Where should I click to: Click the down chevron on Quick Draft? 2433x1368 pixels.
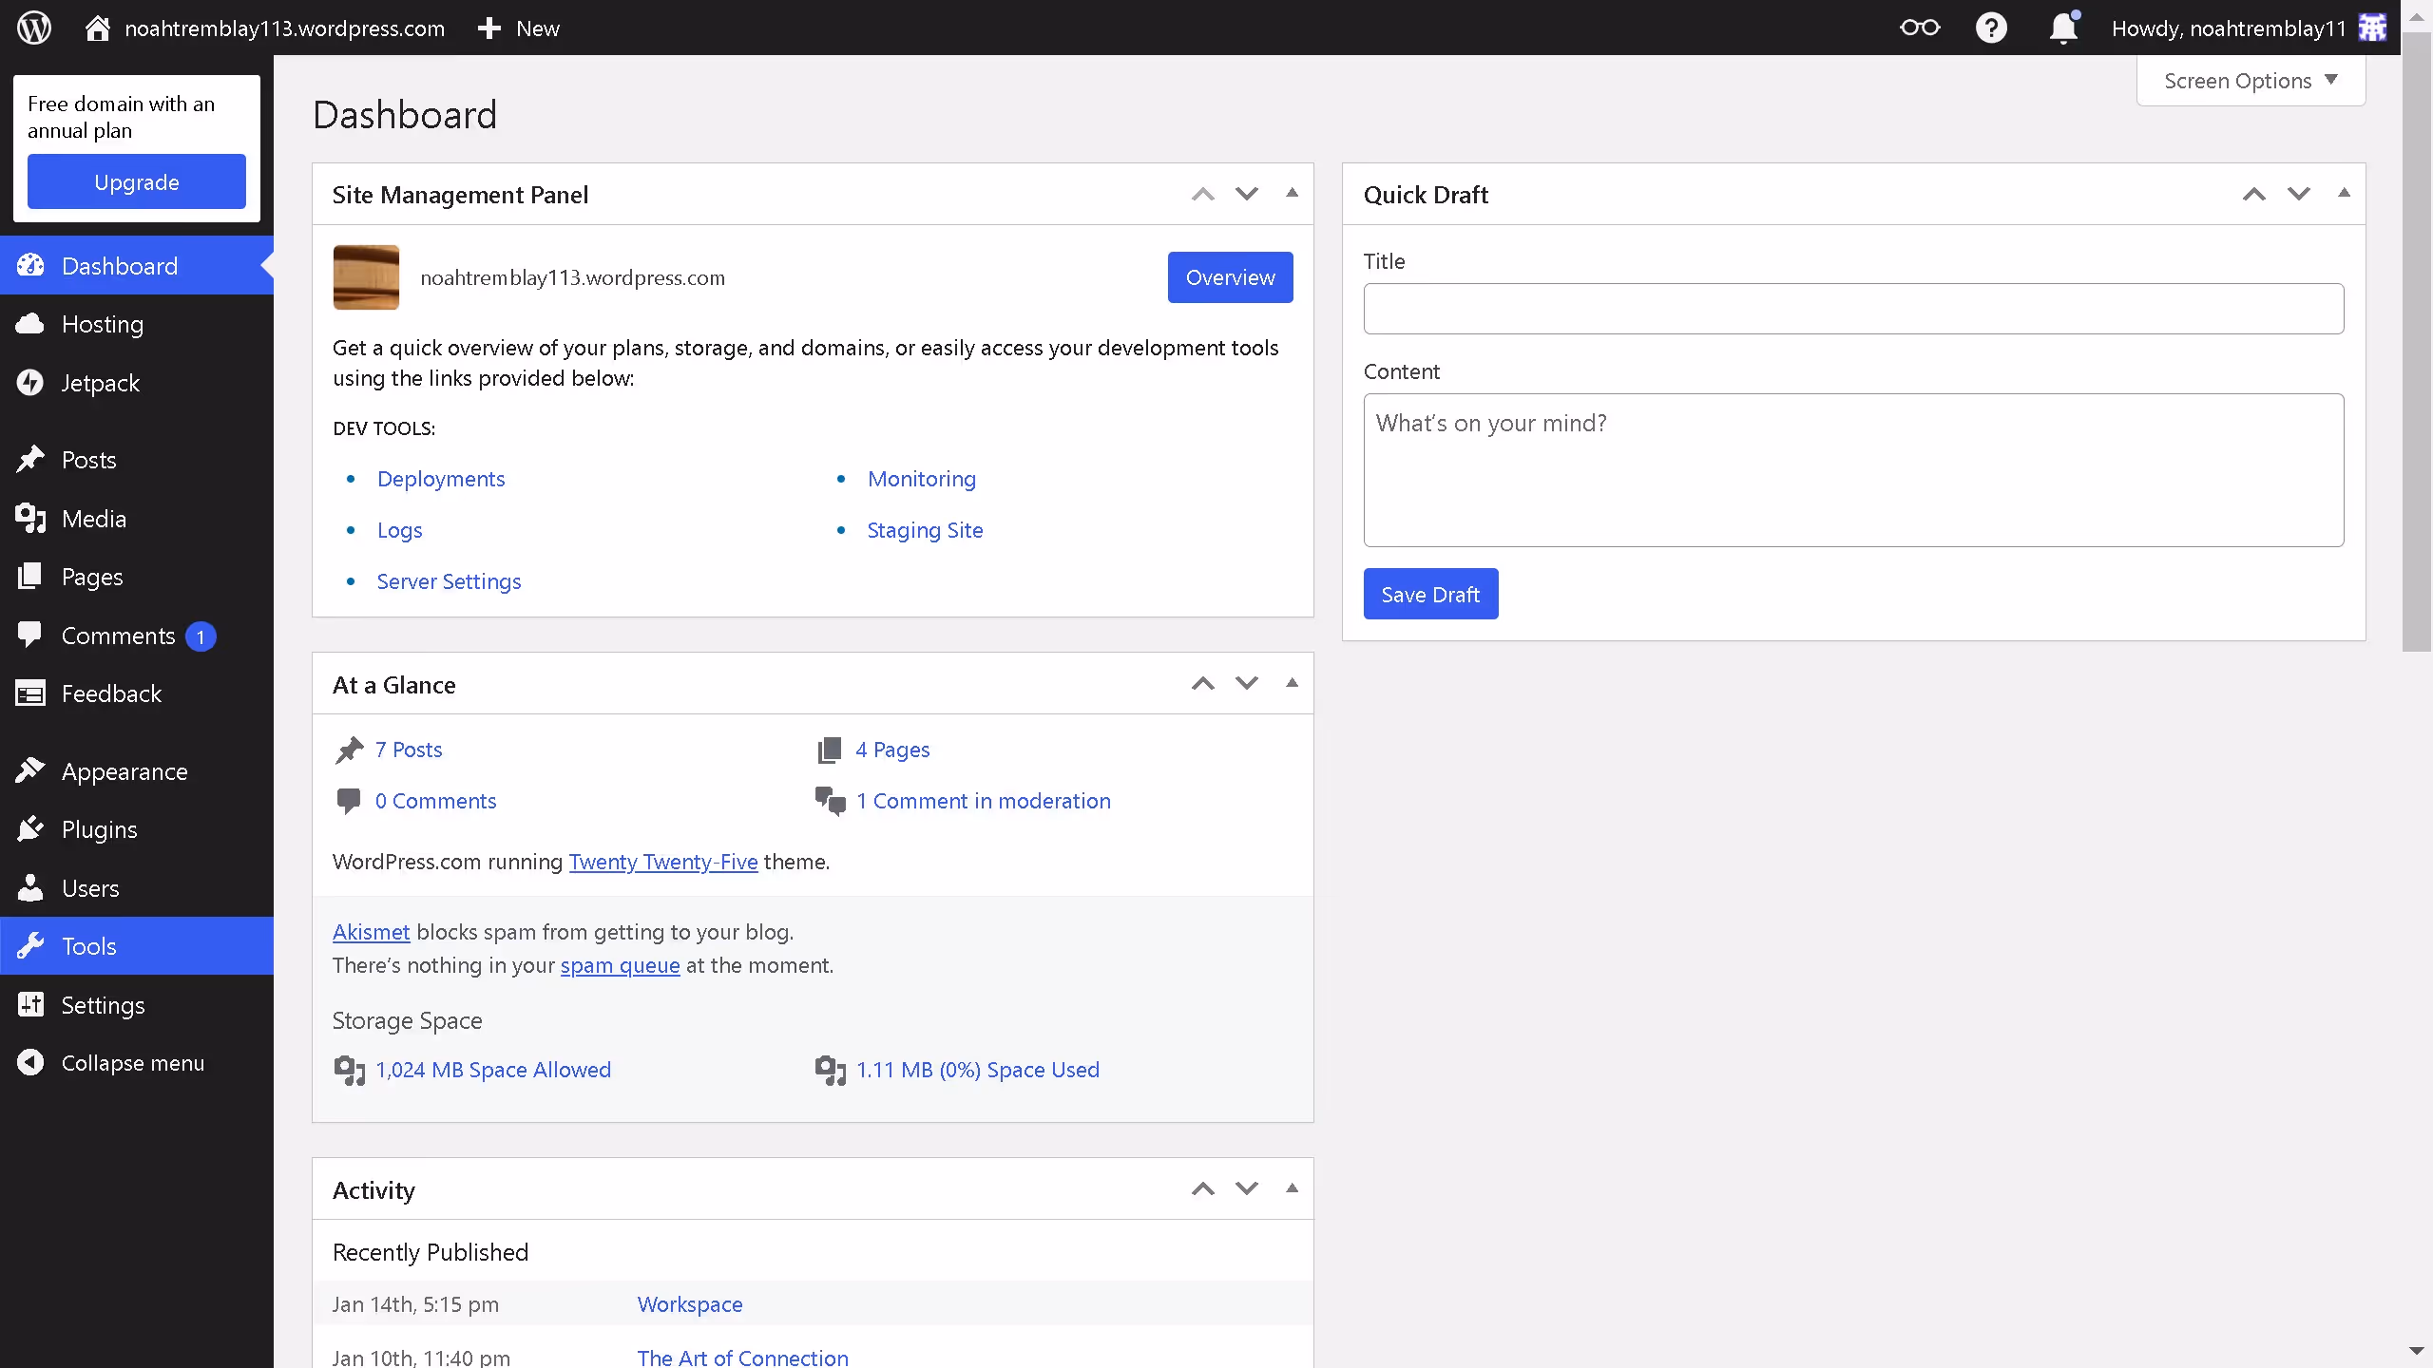pos(2298,193)
